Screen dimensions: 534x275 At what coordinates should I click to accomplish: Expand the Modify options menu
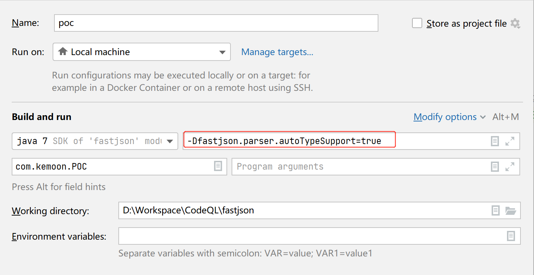coord(449,117)
